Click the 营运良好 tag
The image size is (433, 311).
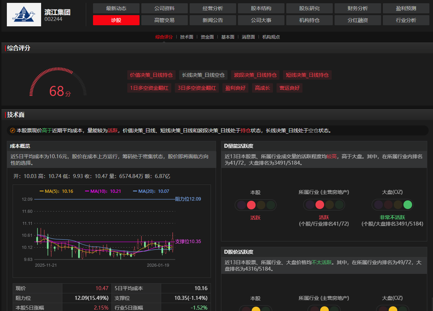pyautogui.click(x=290, y=88)
